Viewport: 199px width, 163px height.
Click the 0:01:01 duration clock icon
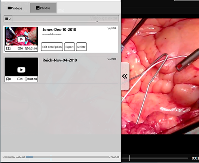click(x=27, y=48)
